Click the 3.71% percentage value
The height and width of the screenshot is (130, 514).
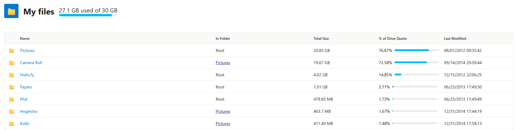384,87
